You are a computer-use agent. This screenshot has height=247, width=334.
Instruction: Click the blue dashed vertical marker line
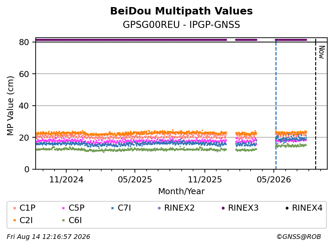(x=276, y=104)
